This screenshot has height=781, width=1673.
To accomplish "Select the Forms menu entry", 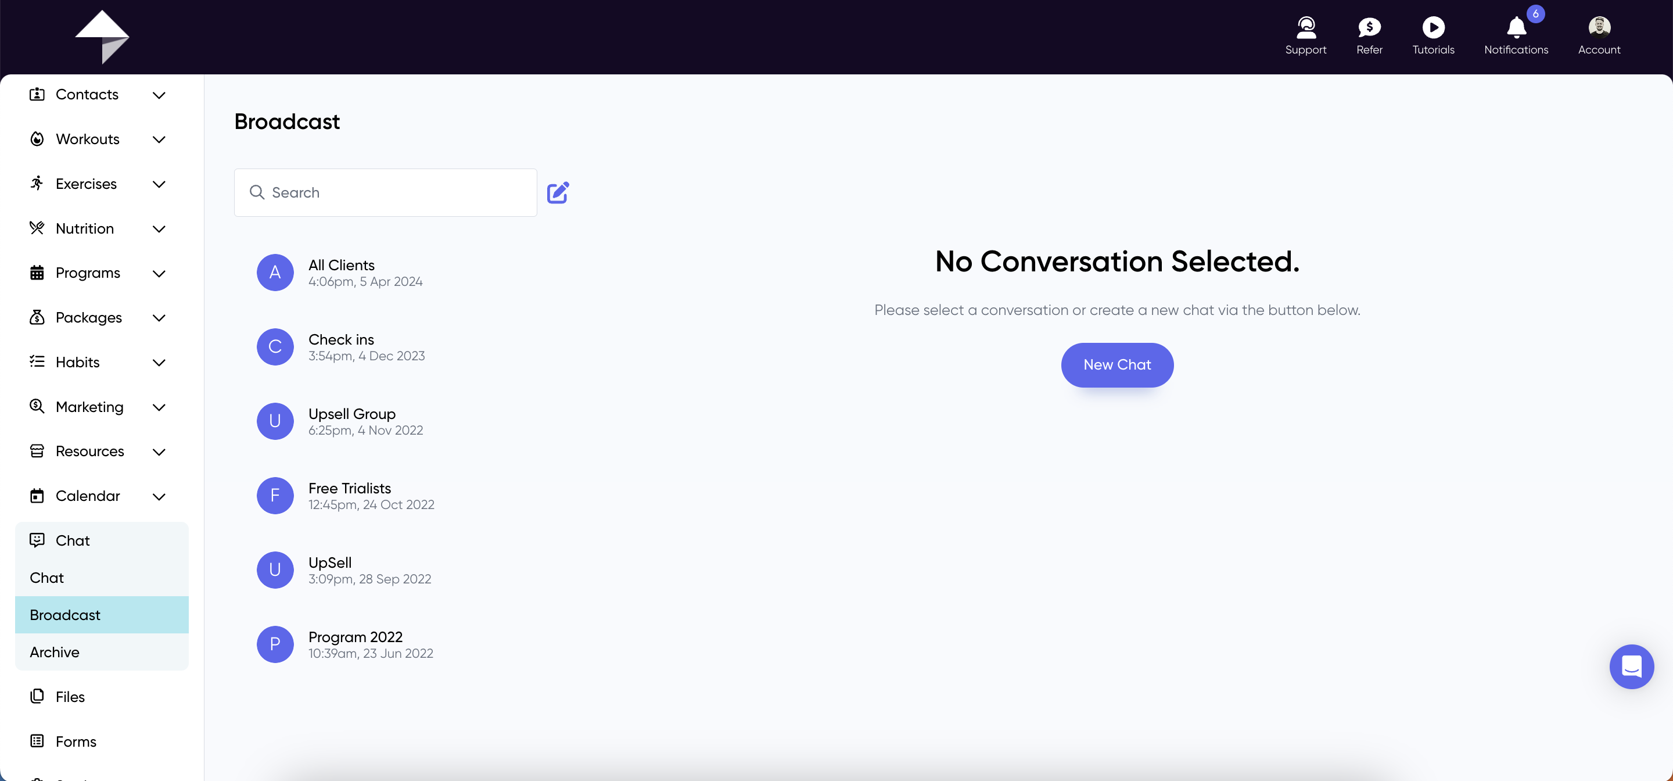I will point(76,741).
